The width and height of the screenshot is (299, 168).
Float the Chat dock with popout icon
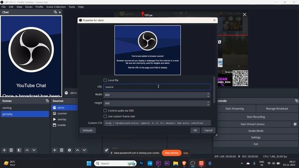click(x=55, y=12)
